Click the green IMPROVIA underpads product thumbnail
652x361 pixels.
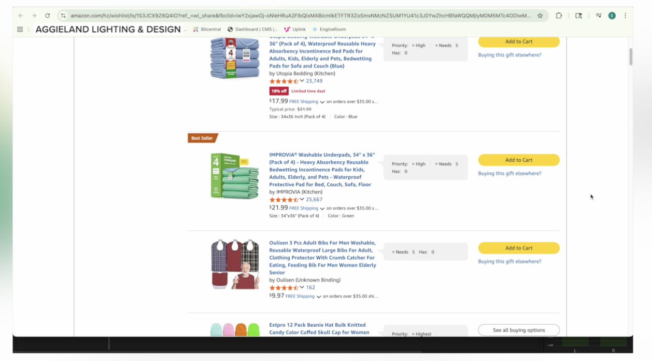[x=235, y=176]
